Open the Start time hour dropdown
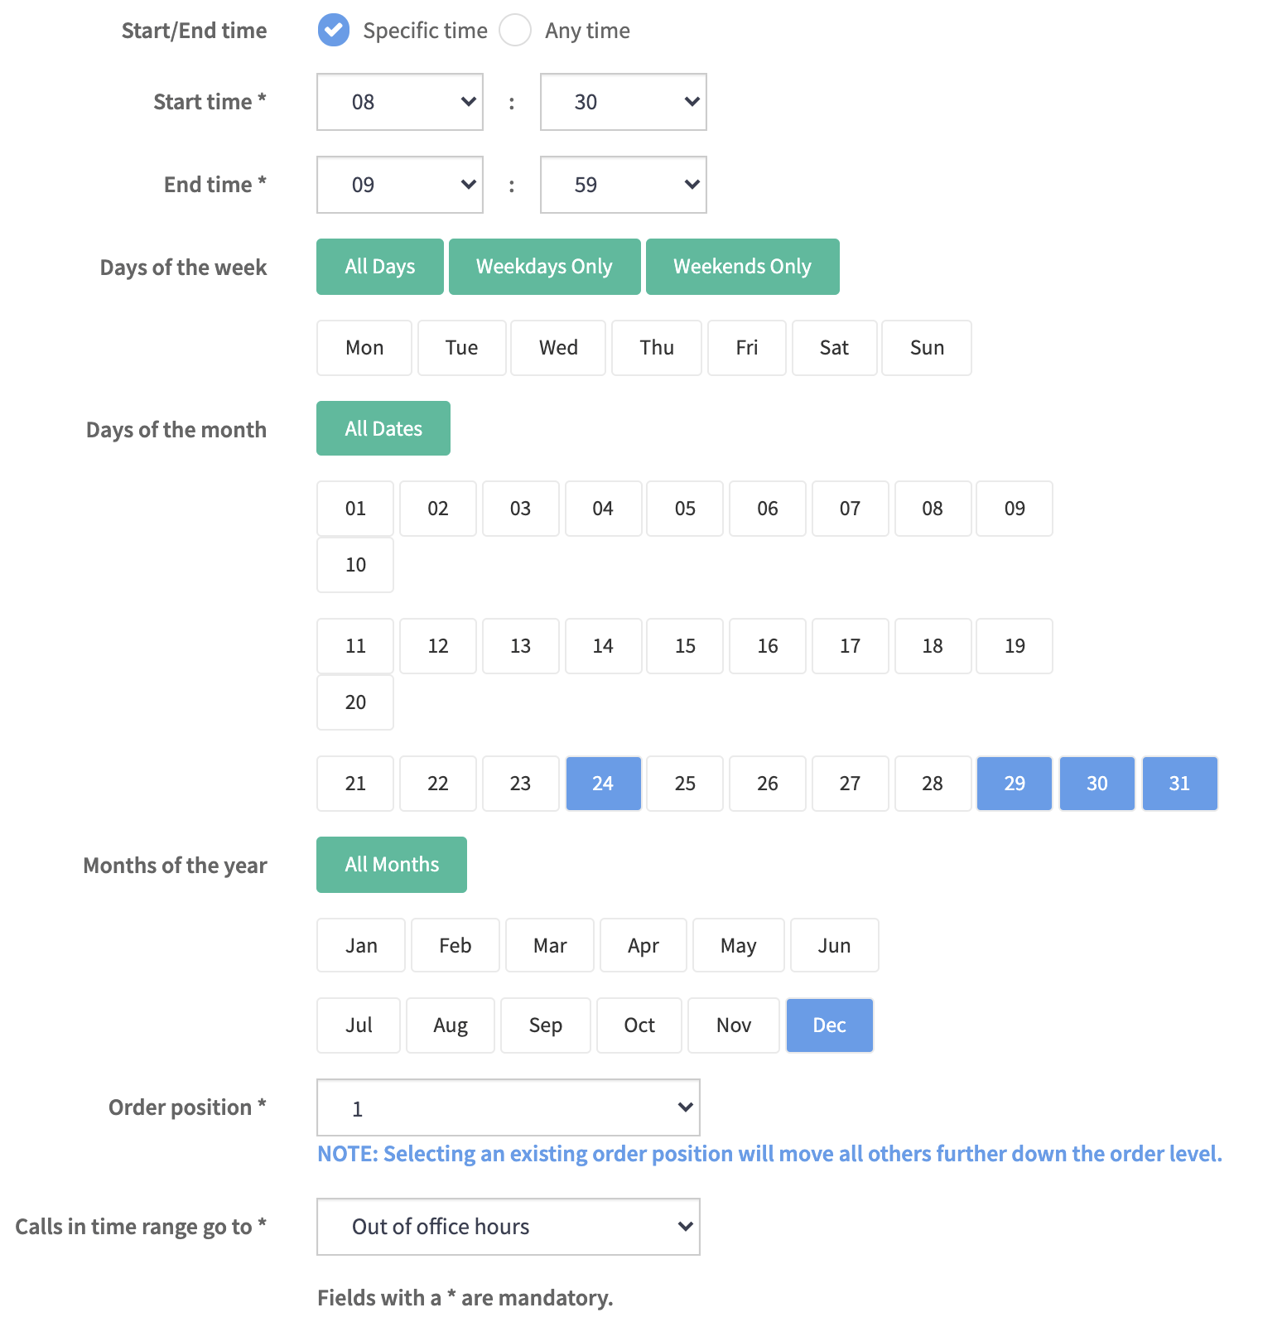This screenshot has height=1322, width=1287. tap(399, 102)
